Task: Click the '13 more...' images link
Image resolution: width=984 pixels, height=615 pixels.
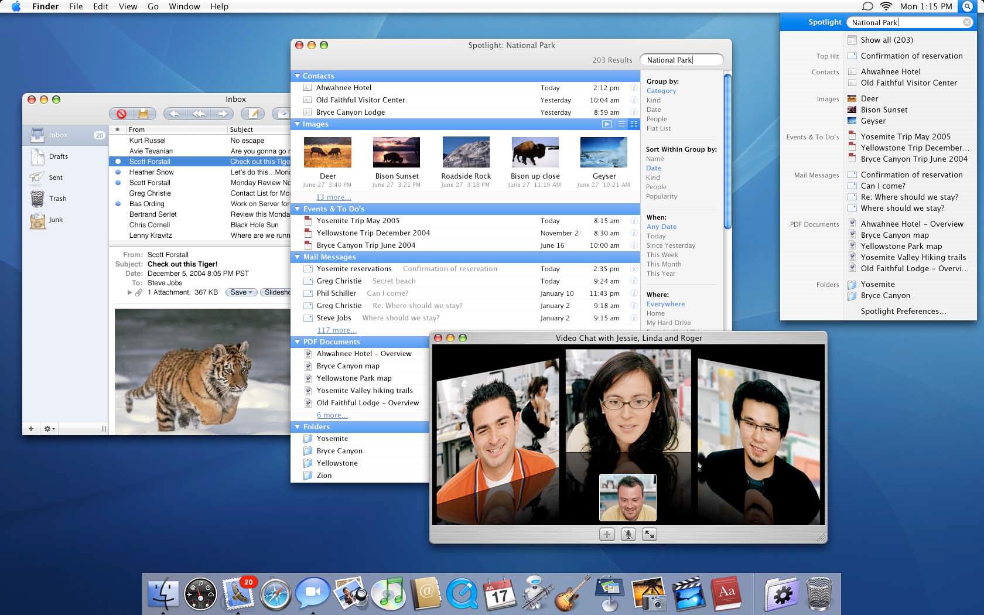Action: pos(334,197)
